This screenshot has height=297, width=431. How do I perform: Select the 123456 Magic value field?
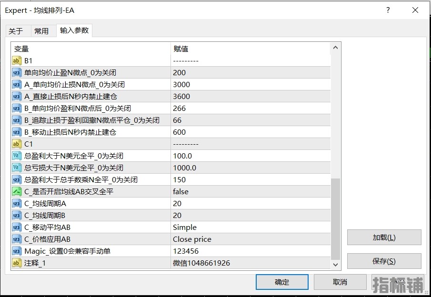250,251
